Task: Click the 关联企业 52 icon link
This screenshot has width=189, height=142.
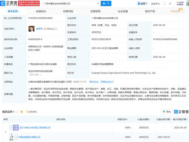Action: [x=50, y=29]
